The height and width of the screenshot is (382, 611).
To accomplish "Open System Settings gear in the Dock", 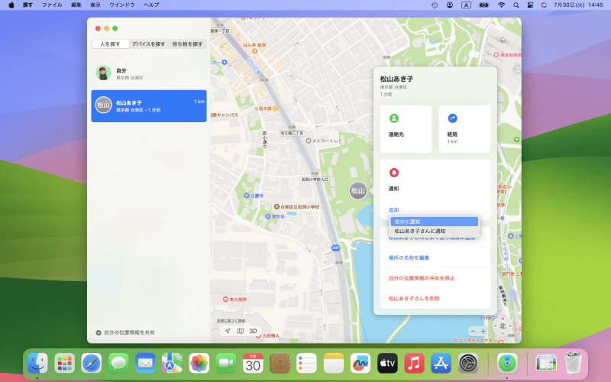I will 467,364.
